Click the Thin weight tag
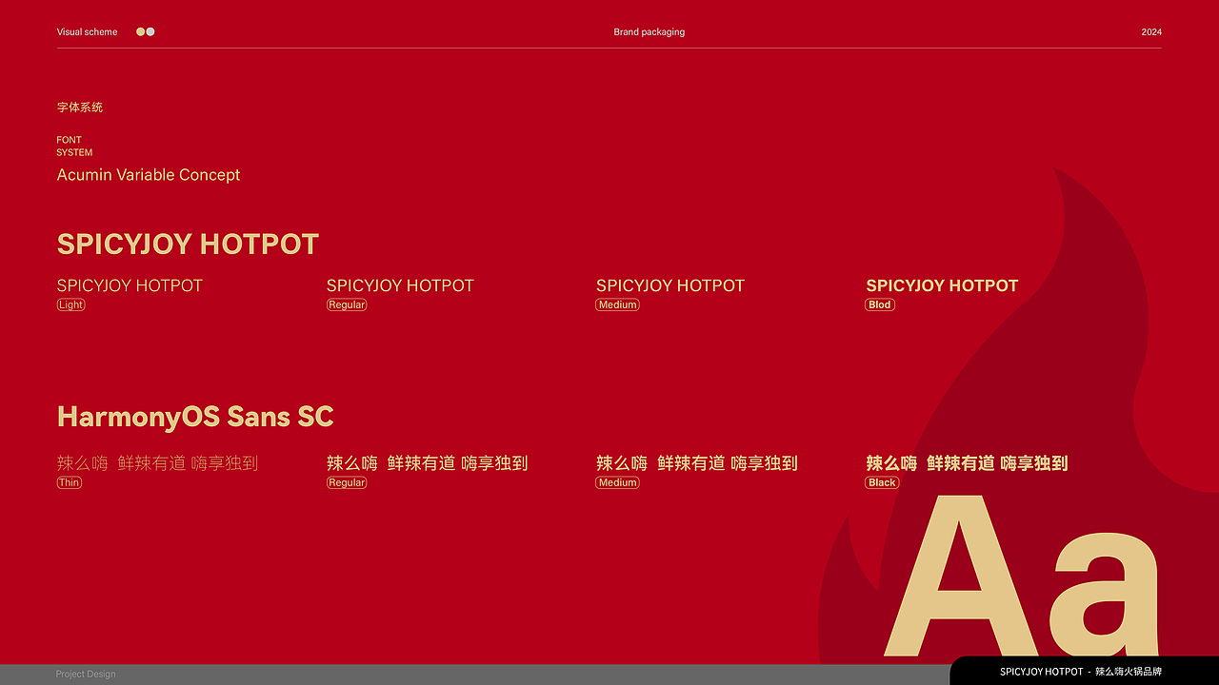Screen dimensions: 1219x685 (x=70, y=482)
